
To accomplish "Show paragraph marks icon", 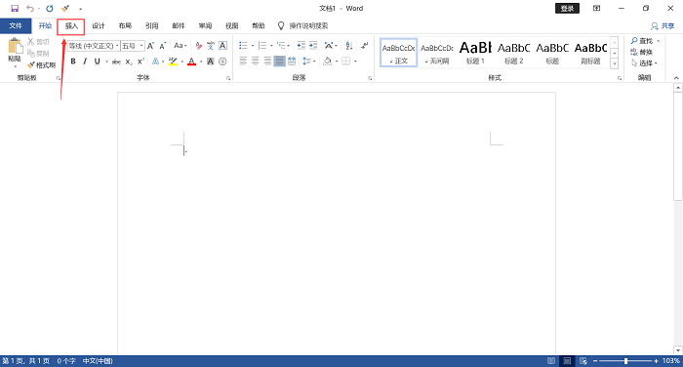I will (x=365, y=45).
